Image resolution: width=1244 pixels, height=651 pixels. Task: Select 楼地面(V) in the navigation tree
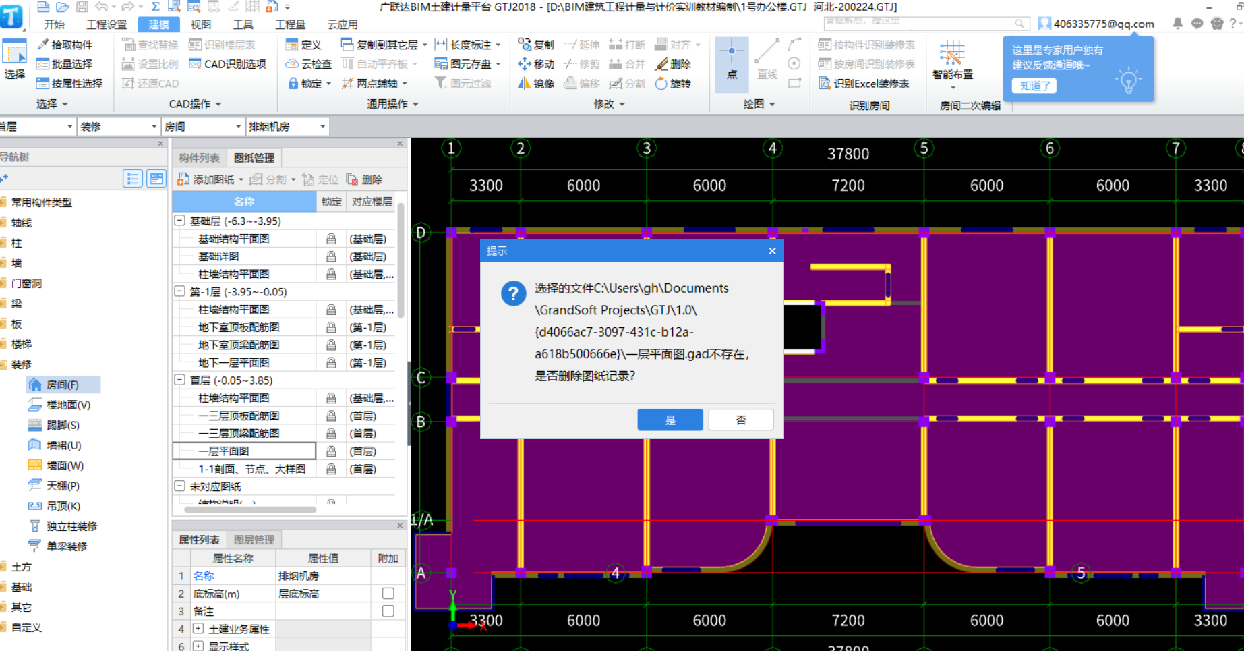tap(59, 405)
